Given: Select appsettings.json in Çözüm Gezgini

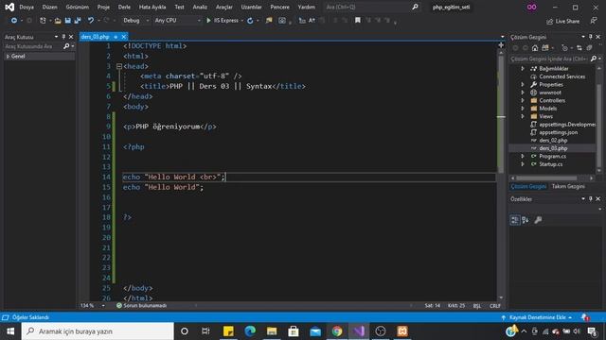Looking at the screenshot, I should click(x=558, y=132).
